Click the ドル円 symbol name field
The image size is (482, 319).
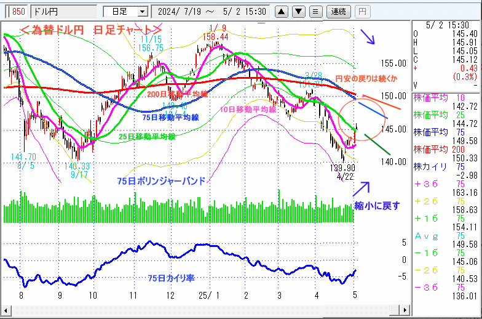[64, 12]
